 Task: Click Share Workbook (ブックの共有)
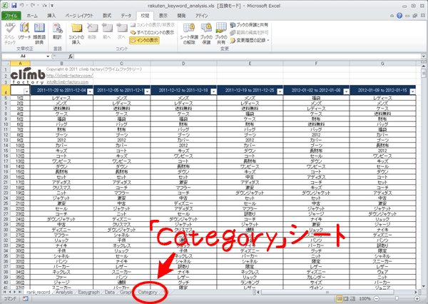[x=221, y=34]
